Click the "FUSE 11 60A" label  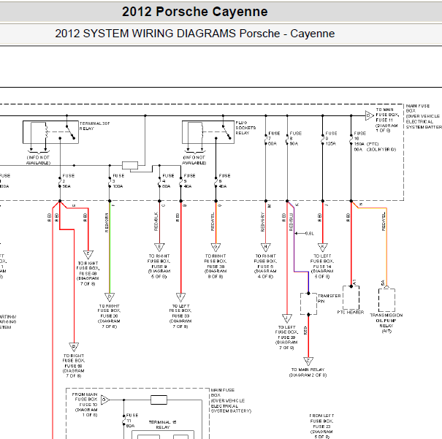click(x=132, y=421)
